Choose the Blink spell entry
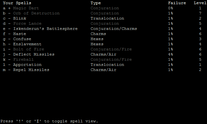The width and height of the screenshot is (207, 124). point(20,18)
